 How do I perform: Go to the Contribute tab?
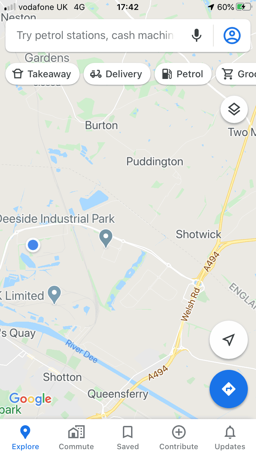179,438
